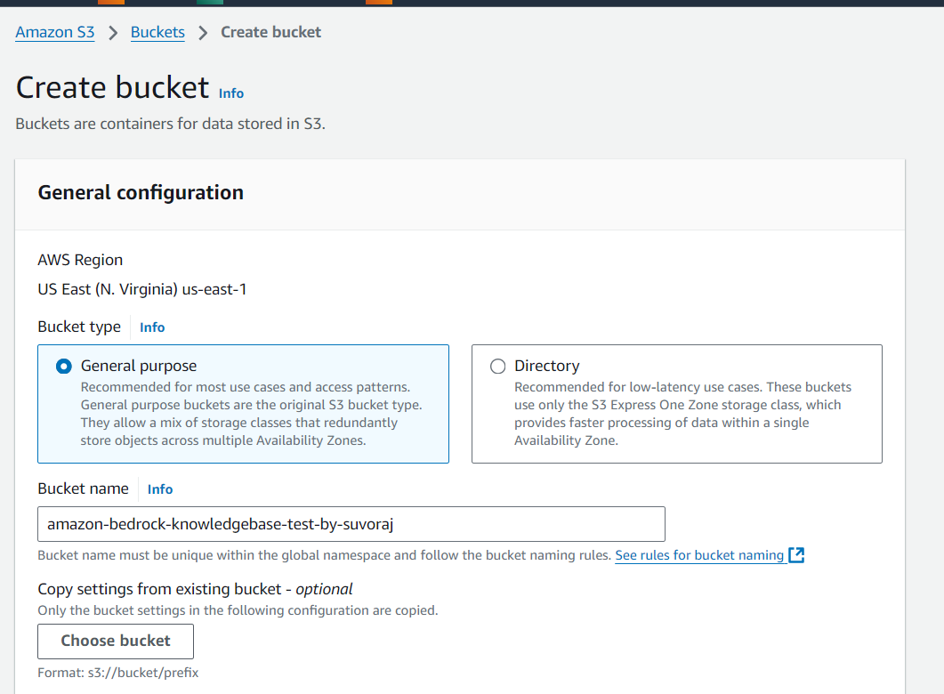Follow the See rules for bucket naming link
The height and width of the screenshot is (694, 944).
pyautogui.click(x=699, y=554)
